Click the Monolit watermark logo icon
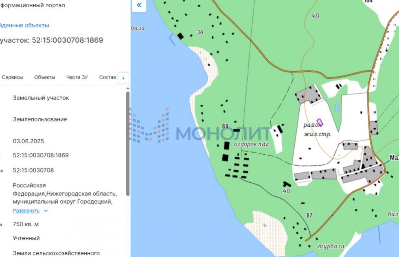The width and height of the screenshot is (399, 257). point(150,125)
